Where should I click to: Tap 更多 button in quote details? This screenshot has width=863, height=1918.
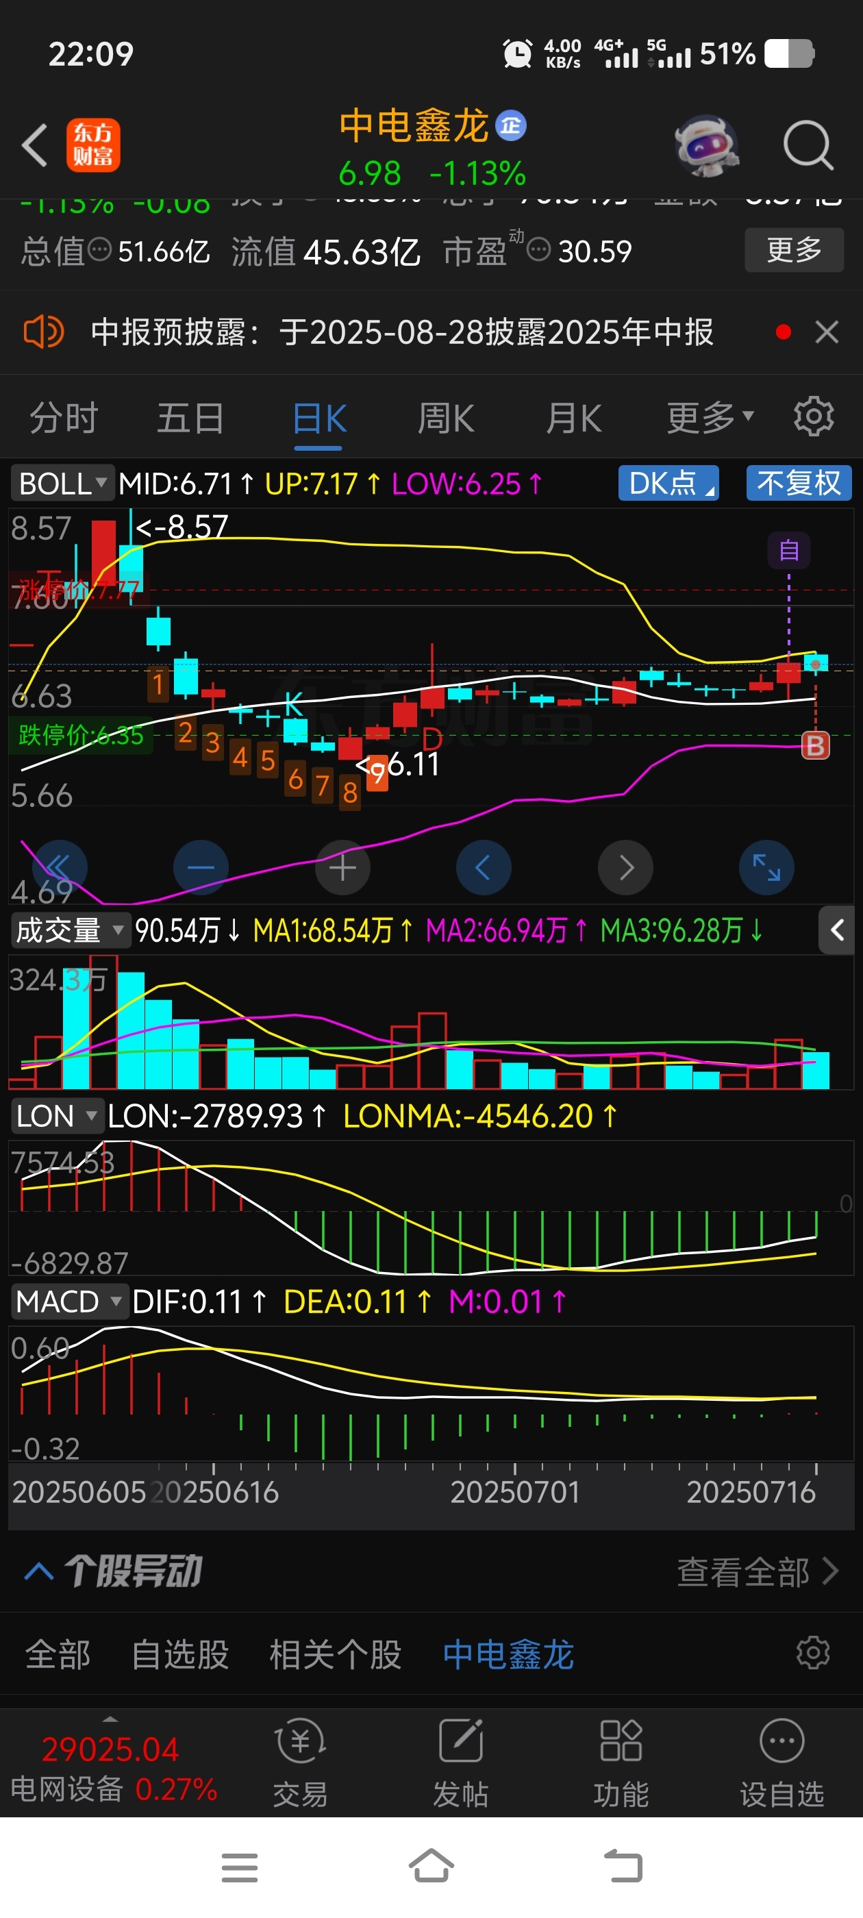tap(794, 250)
